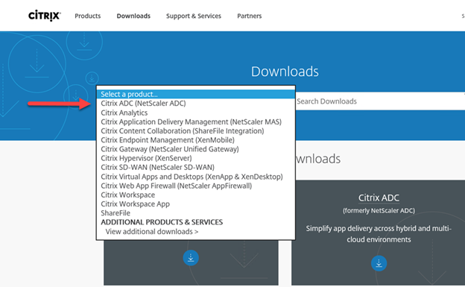Screen dimensions: 465x287
Task: Choose Citrix ADC (NetScaler ADC) option
Action: click(x=196, y=104)
